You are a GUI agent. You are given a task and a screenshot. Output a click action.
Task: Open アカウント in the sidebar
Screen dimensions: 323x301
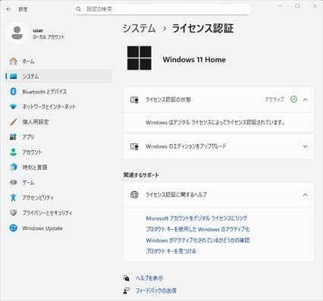pos(58,152)
